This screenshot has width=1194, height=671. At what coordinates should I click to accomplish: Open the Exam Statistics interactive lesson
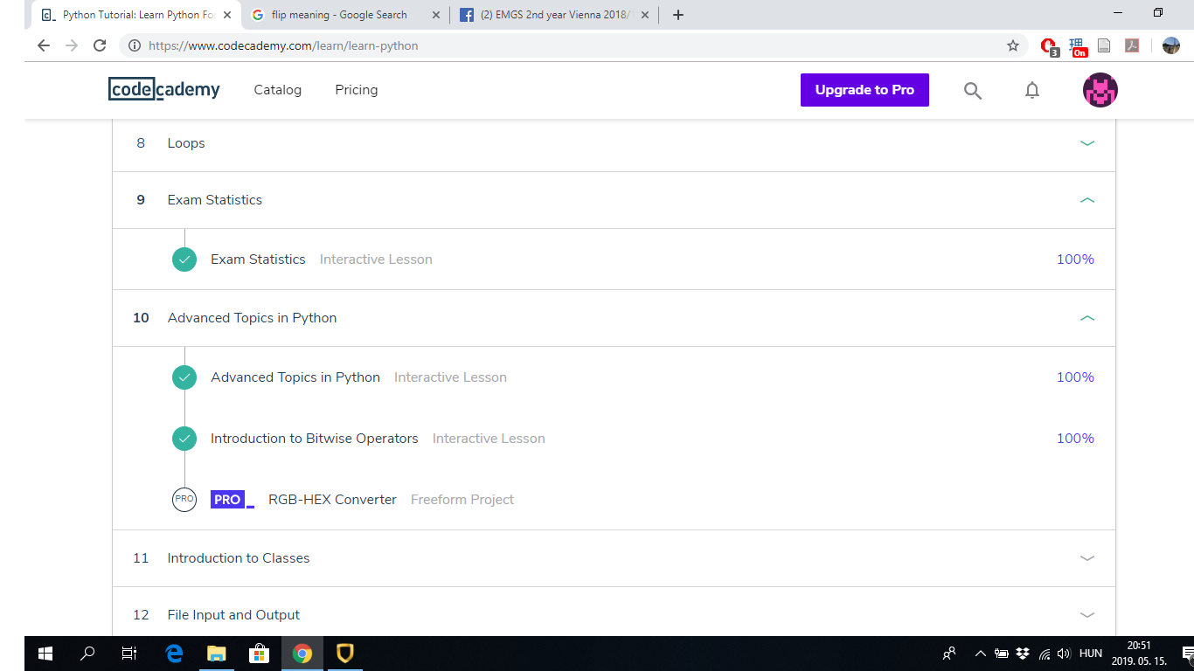(258, 259)
